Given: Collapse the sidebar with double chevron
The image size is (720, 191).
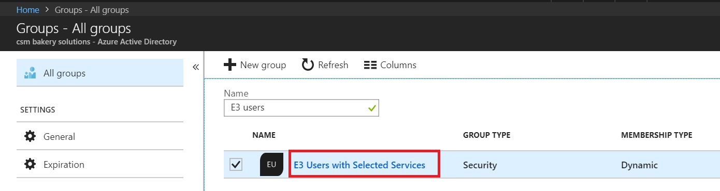Looking at the screenshot, I should click(196, 67).
